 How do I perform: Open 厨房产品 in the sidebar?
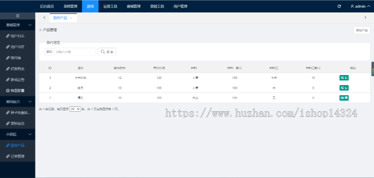[x=17, y=145]
